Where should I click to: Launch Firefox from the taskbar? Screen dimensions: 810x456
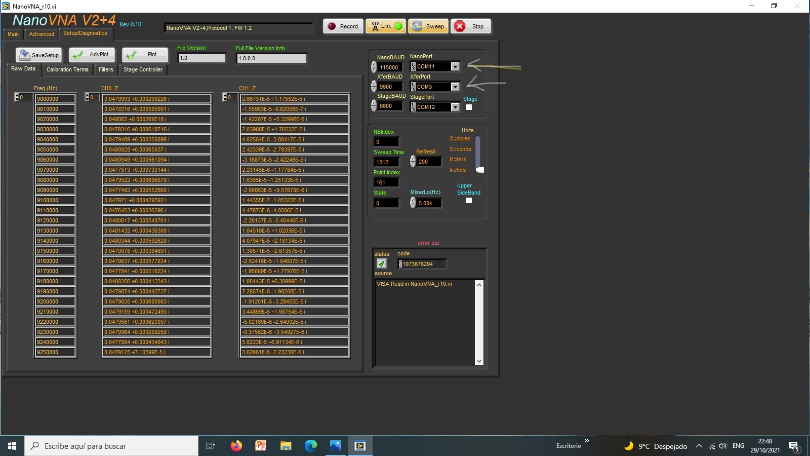(x=236, y=446)
